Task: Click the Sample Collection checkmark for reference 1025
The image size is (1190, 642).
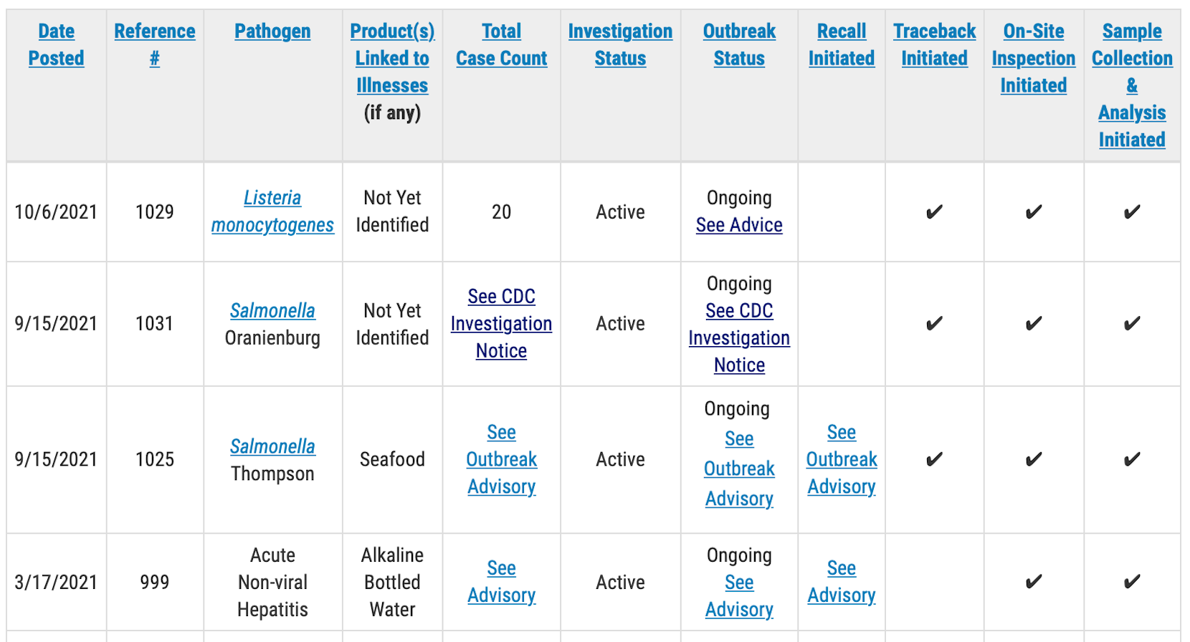Action: point(1132,459)
